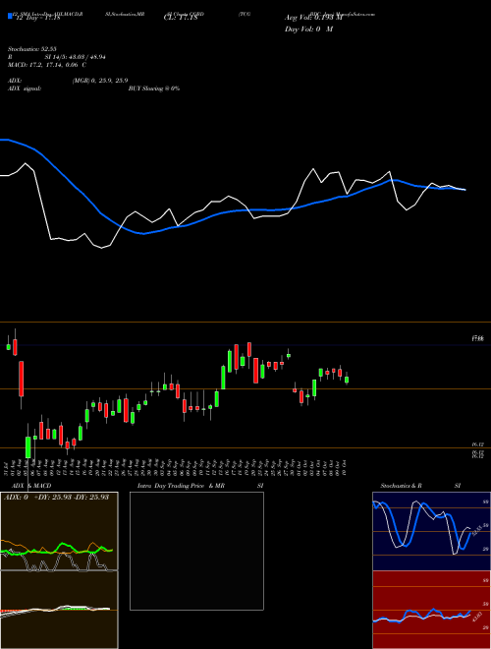Click the last green candlestick on the chart
The height and width of the screenshot is (649, 491).
tap(347, 380)
